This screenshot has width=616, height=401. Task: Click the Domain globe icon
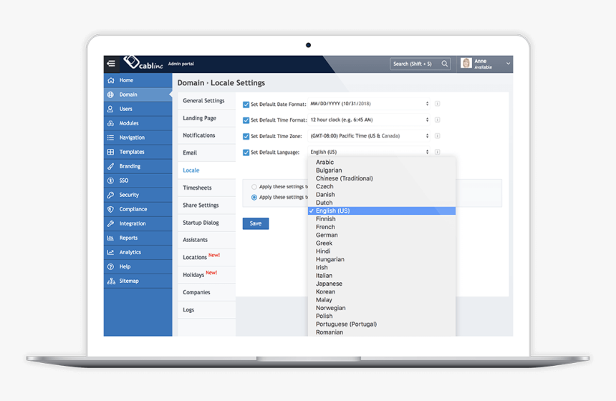pyautogui.click(x=111, y=95)
